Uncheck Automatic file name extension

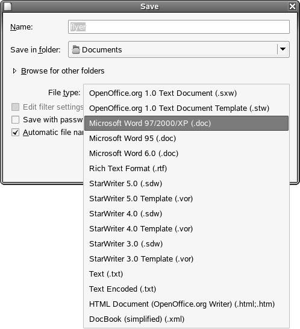click(x=15, y=133)
